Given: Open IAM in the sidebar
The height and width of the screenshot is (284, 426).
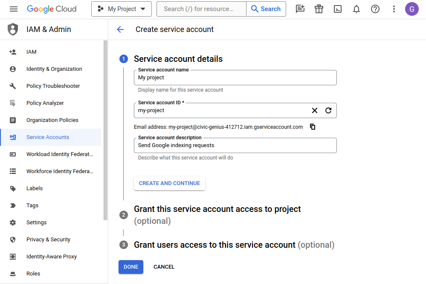Looking at the screenshot, I should pos(31,52).
